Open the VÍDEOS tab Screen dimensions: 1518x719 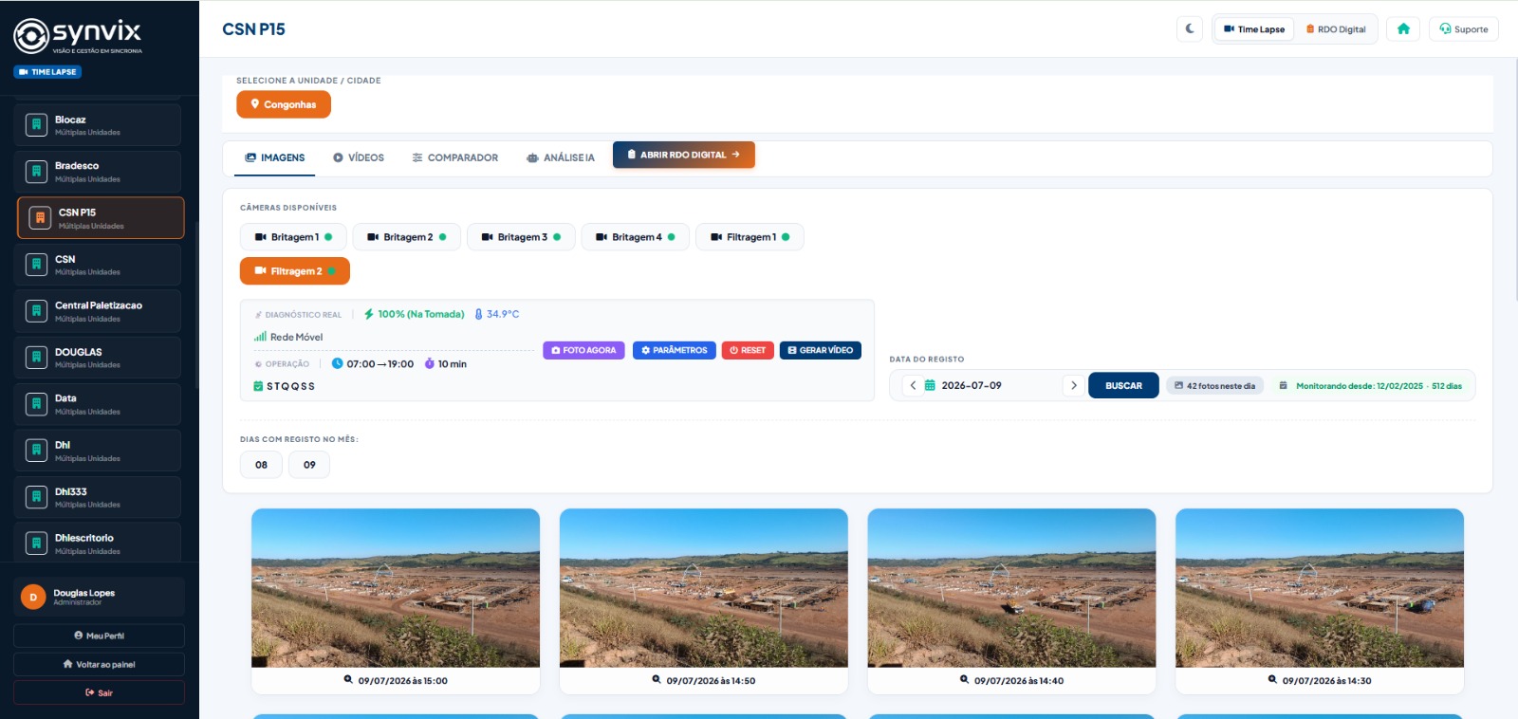[x=359, y=157]
